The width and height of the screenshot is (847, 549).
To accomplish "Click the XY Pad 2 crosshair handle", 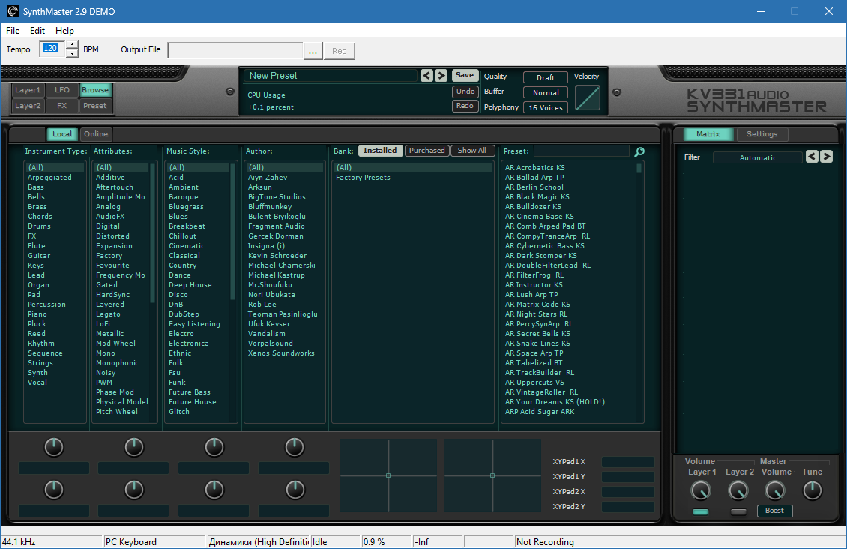I will [x=492, y=475].
